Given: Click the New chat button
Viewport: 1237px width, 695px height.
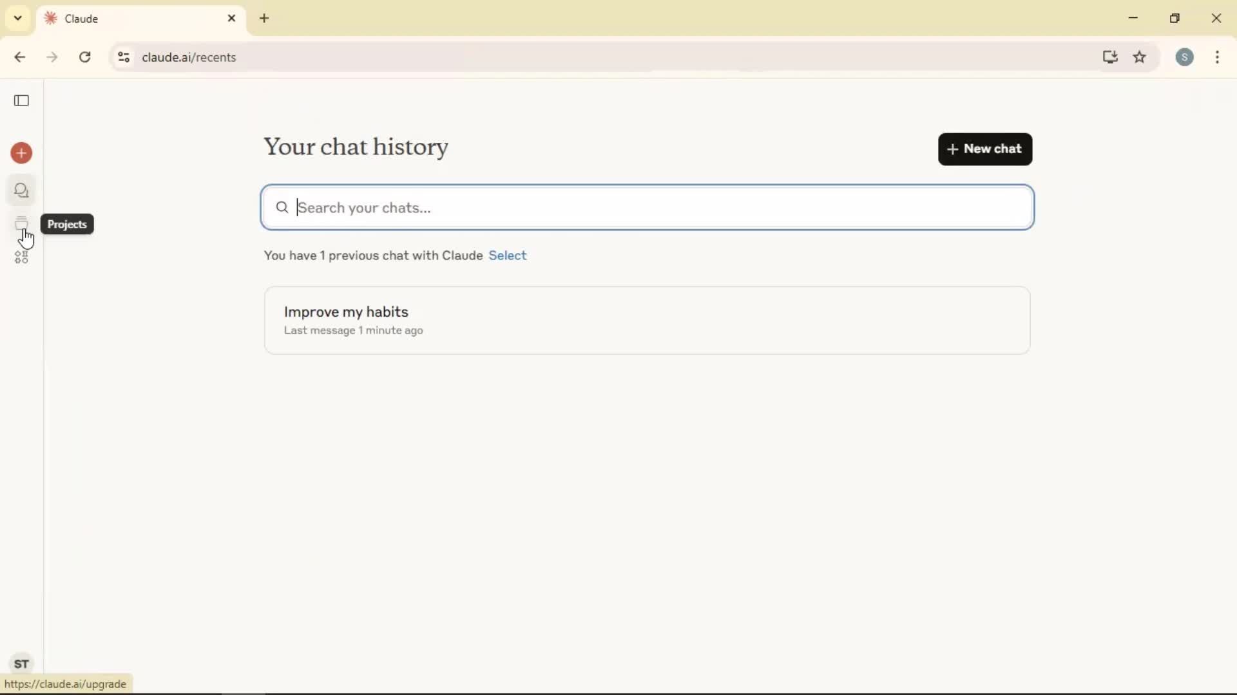Looking at the screenshot, I should tap(985, 149).
